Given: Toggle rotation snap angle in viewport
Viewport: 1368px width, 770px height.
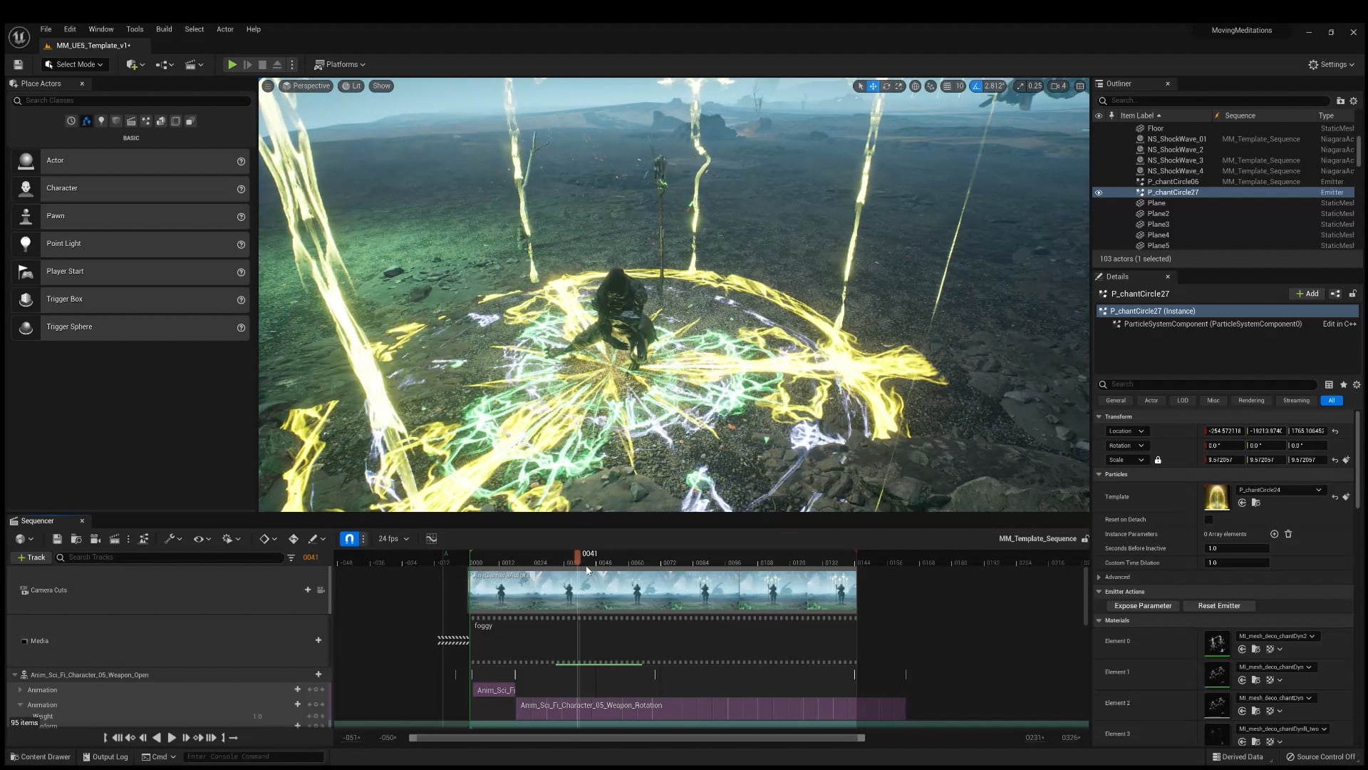Looking at the screenshot, I should tap(976, 86).
